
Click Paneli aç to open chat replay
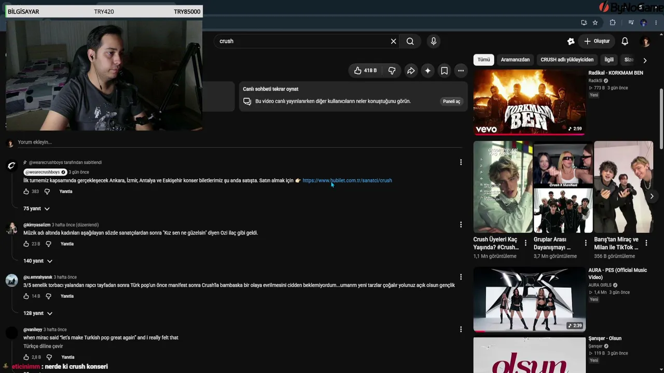point(451,102)
